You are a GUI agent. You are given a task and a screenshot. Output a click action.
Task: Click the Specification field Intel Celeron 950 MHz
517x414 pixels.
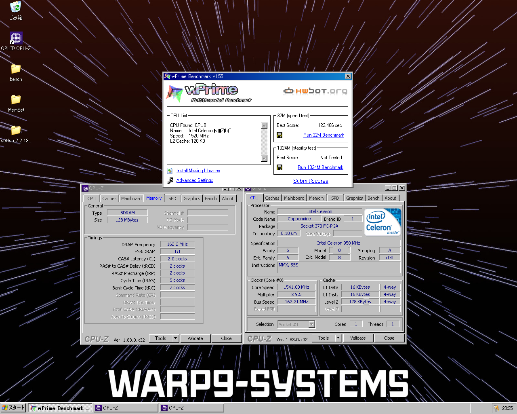(x=338, y=243)
